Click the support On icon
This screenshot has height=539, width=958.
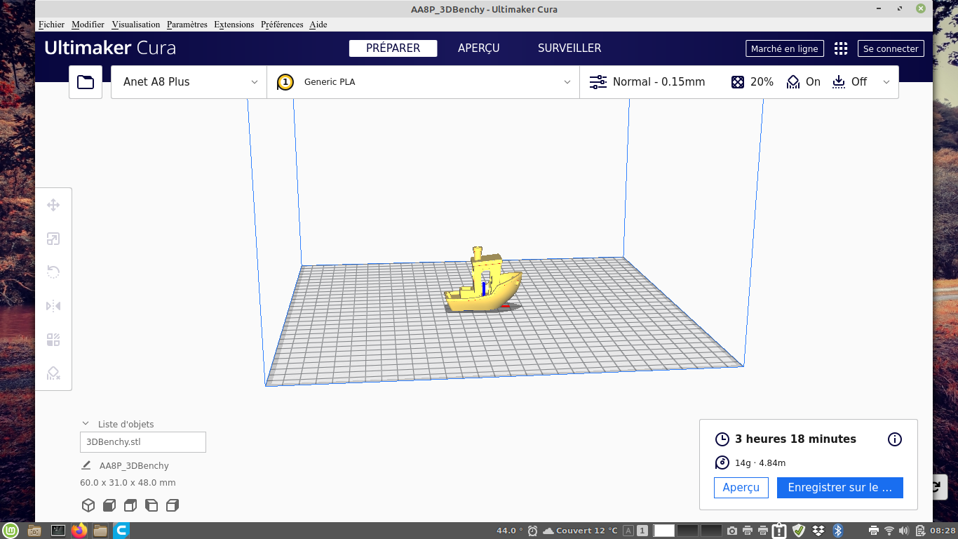[x=793, y=82]
